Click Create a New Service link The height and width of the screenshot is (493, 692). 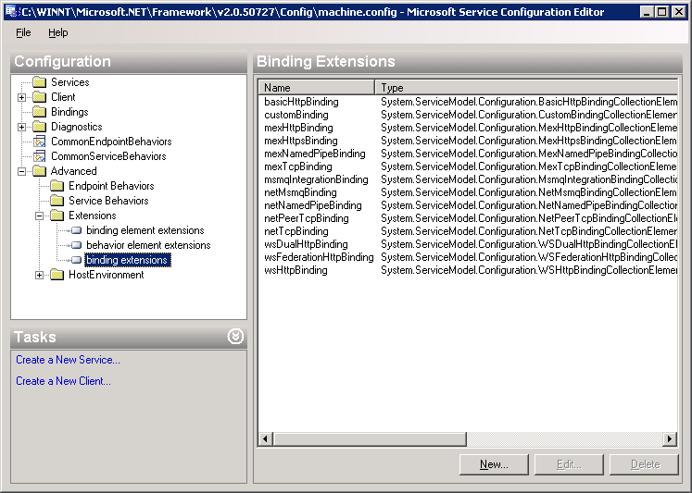(68, 360)
